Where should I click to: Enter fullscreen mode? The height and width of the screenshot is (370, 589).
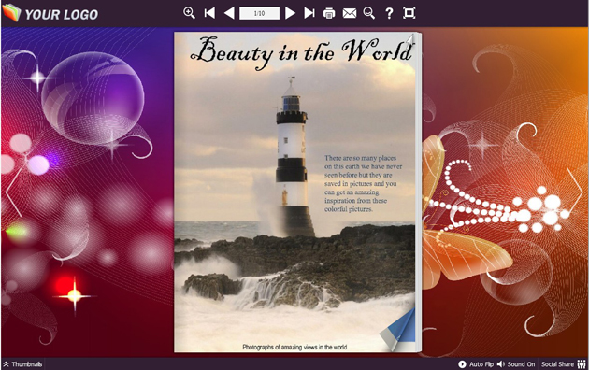click(x=409, y=13)
